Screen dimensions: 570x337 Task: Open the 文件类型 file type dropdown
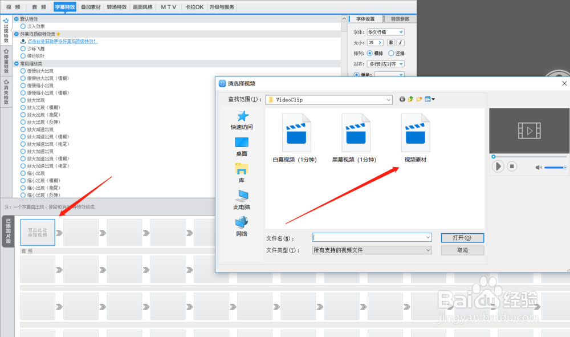(x=372, y=250)
